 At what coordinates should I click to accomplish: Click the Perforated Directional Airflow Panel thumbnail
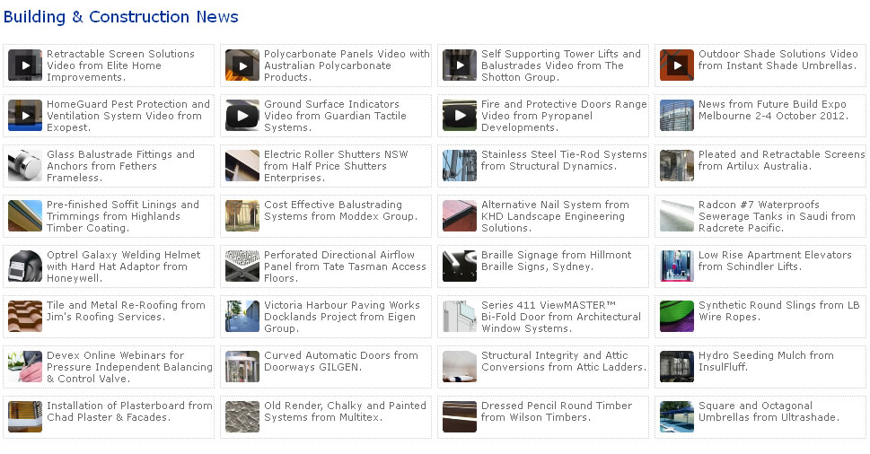(x=242, y=266)
